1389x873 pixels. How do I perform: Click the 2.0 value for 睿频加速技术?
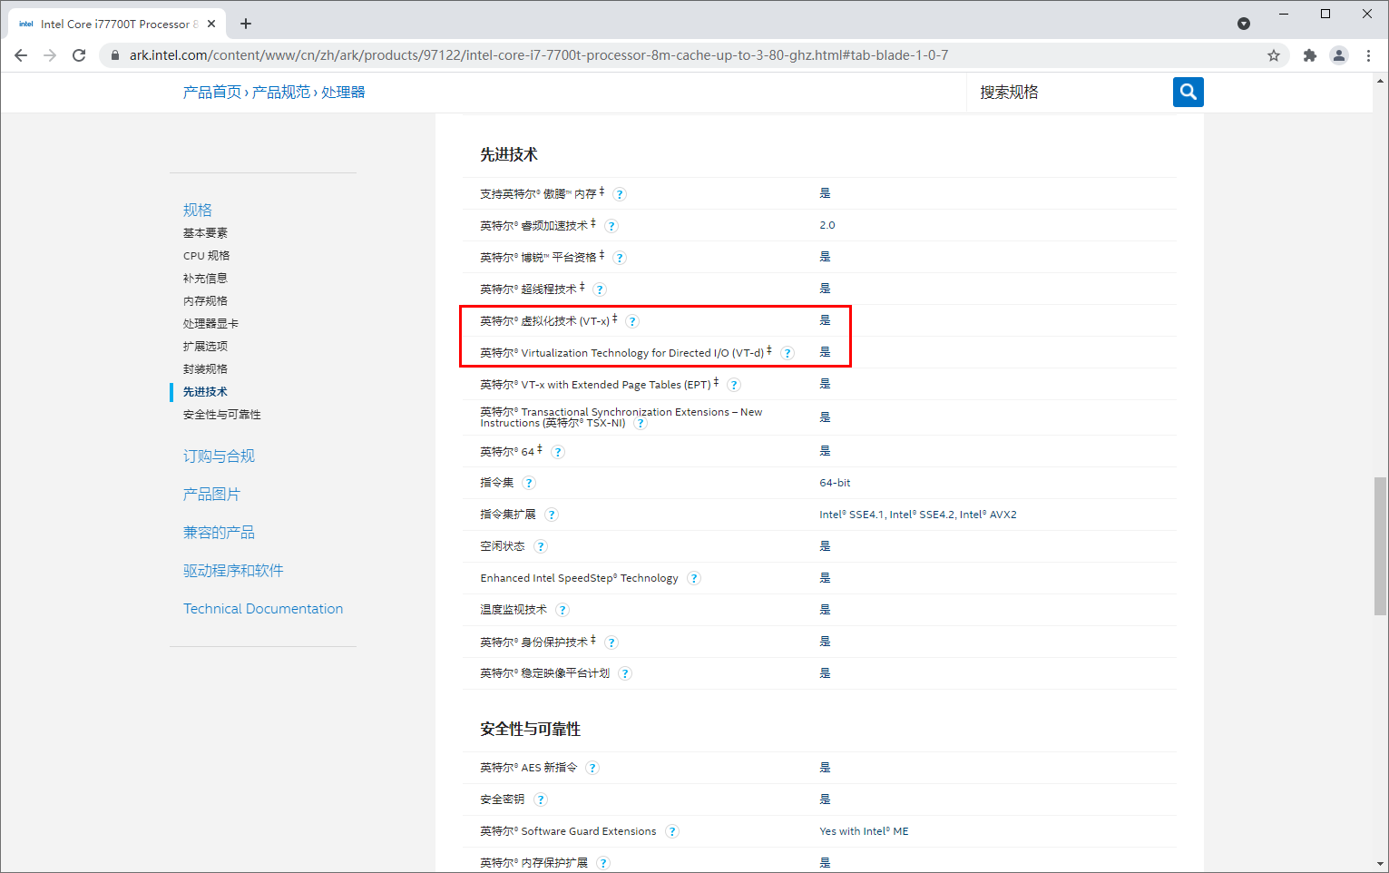click(x=827, y=225)
